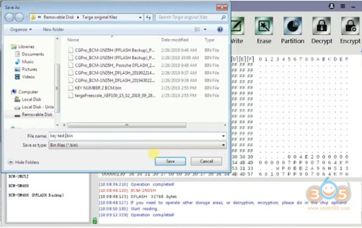Confirm with the Save button
The width and height of the screenshot is (362, 228).
click(x=170, y=161)
